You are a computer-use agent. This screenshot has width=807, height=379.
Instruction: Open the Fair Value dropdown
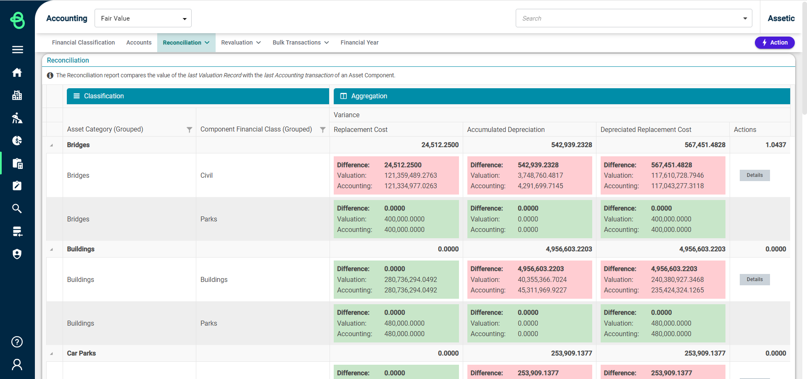[x=143, y=18]
